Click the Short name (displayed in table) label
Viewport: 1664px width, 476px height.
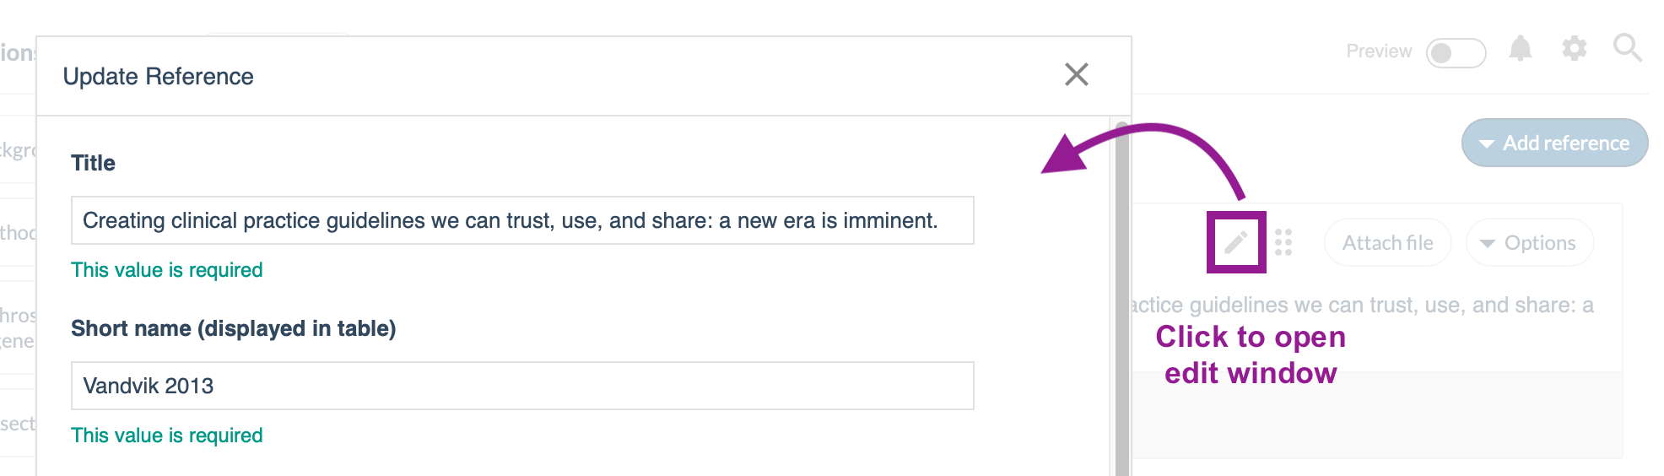(x=234, y=328)
